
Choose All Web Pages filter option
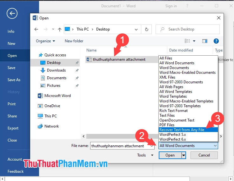pos(188,87)
